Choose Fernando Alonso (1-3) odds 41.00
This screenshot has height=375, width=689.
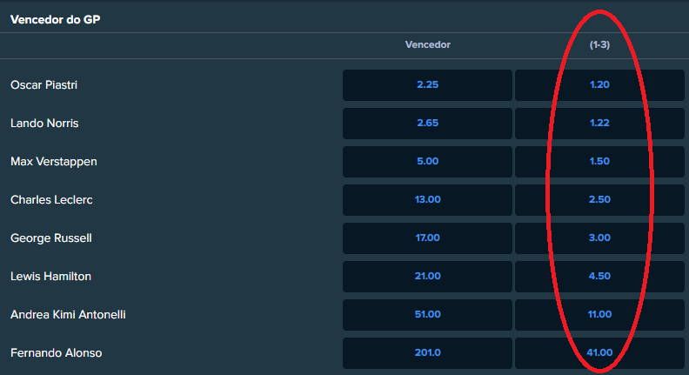[x=599, y=352]
